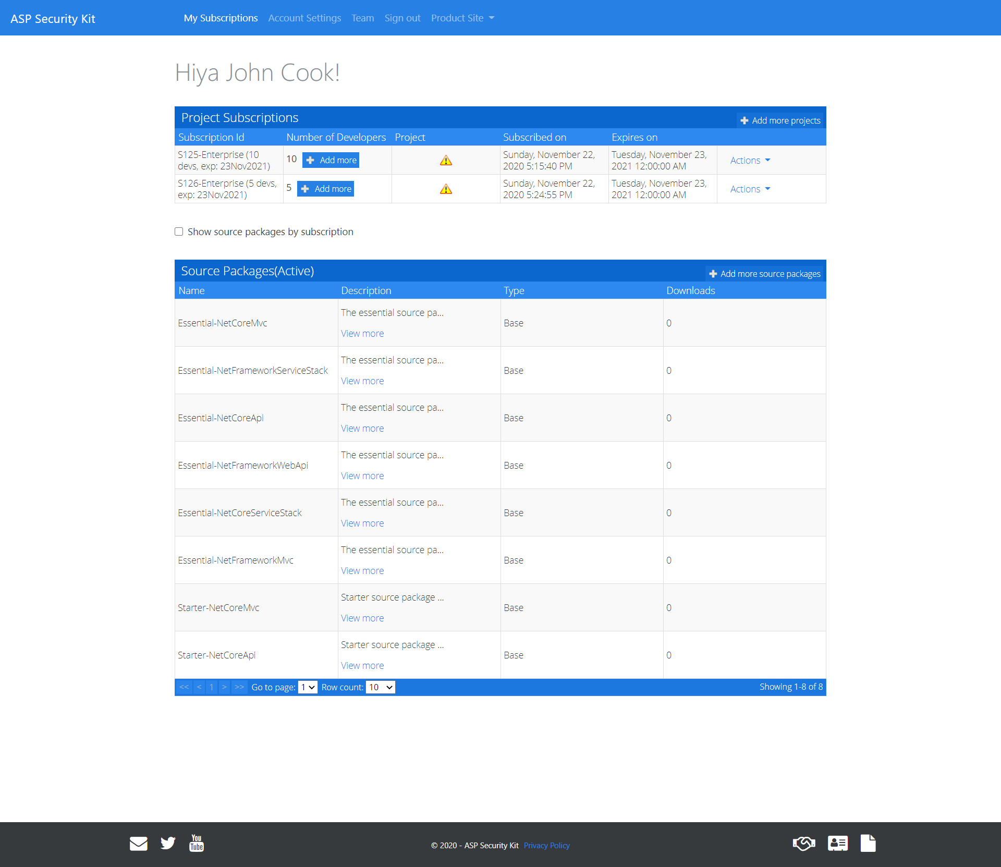
Task: Open My Subscriptions menu tab
Action: click(x=219, y=18)
